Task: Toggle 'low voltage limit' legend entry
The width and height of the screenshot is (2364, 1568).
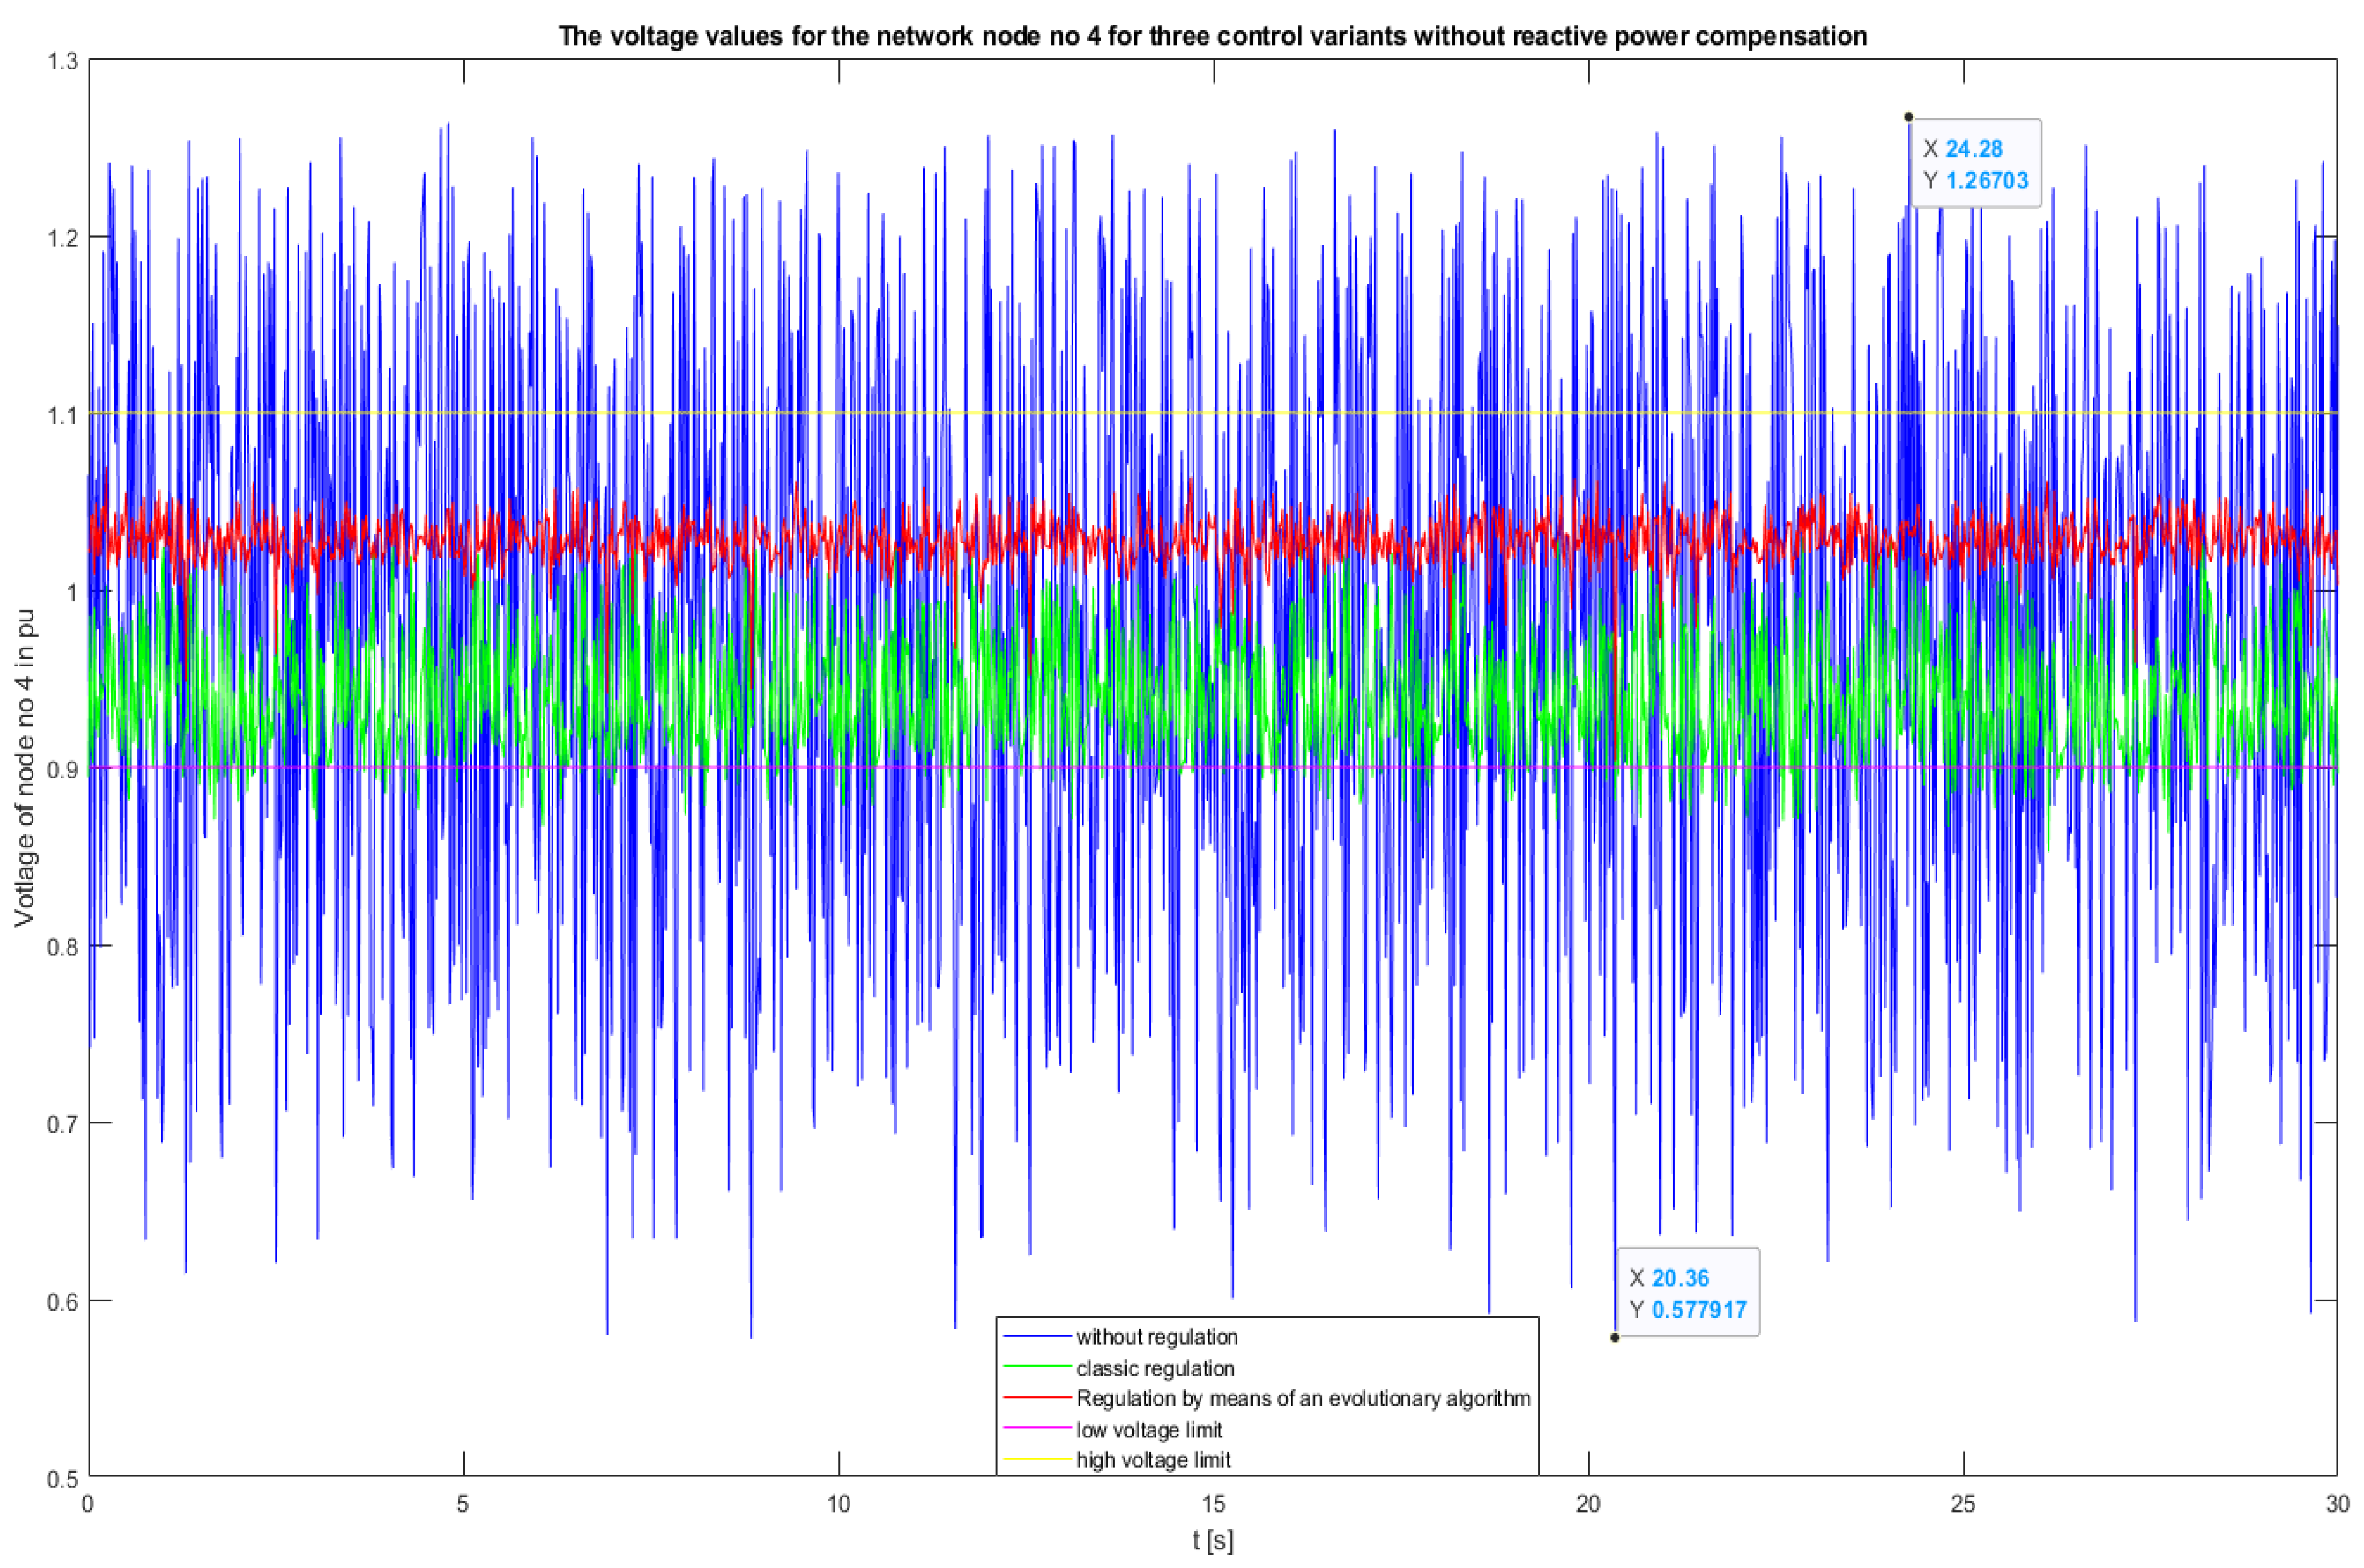Action: [x=1149, y=1430]
